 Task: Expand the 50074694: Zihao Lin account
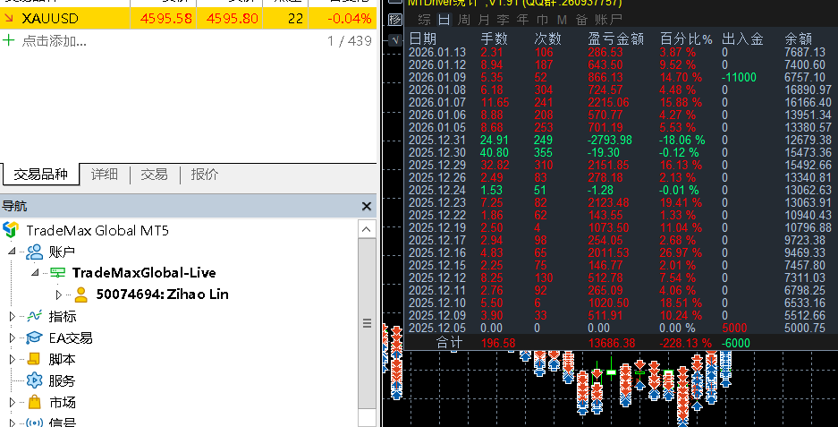[x=59, y=295]
